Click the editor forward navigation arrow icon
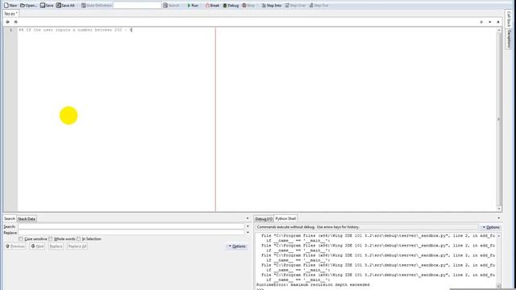516x290 pixels. pyautogui.click(x=16, y=22)
